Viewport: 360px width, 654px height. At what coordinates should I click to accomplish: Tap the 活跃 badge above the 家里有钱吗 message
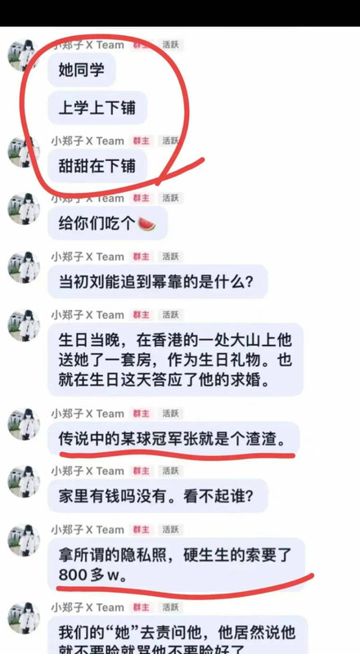170,472
